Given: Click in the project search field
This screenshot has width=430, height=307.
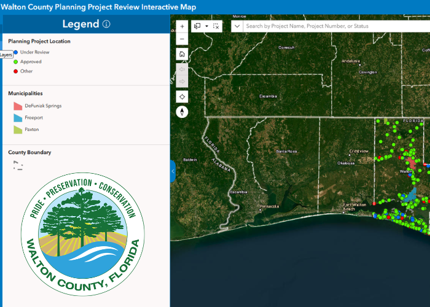Looking at the screenshot, I should click(332, 26).
